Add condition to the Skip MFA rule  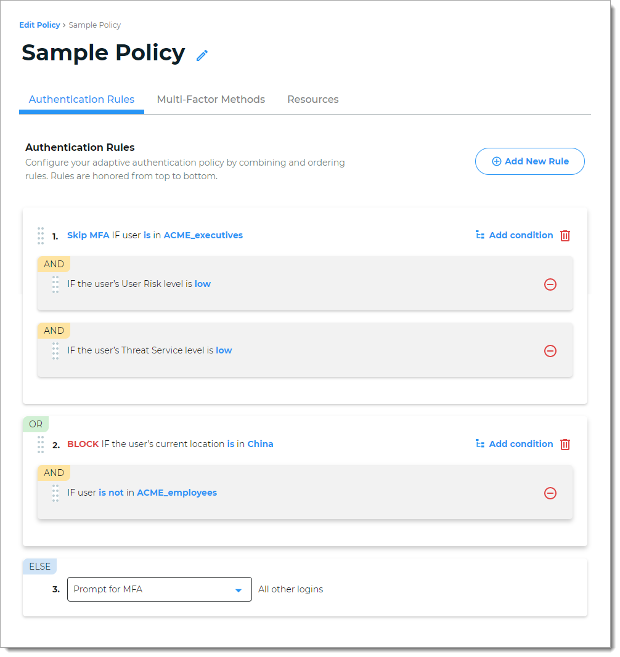[521, 235]
